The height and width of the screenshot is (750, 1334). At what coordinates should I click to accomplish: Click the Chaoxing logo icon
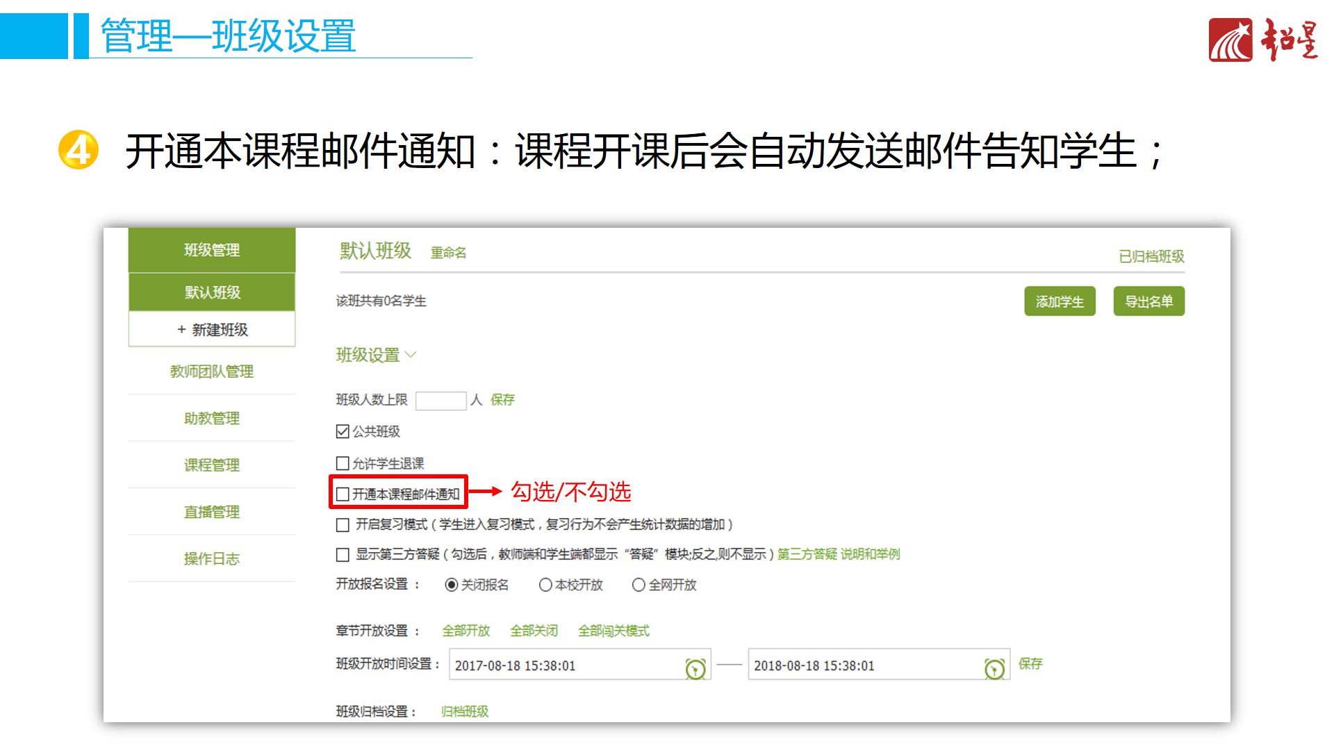pyautogui.click(x=1230, y=40)
